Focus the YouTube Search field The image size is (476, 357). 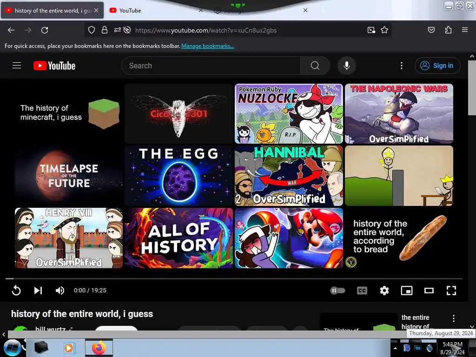211,66
